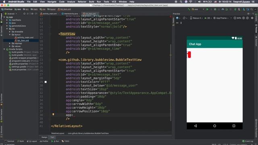Image resolution: width=258 pixels, height=145 pixels.
Task: Open the design surface layers dropdown
Action: tap(178, 18)
